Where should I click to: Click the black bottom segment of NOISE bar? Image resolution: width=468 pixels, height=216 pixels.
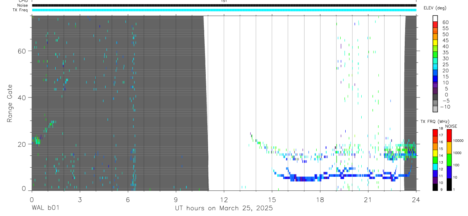tap(449, 184)
